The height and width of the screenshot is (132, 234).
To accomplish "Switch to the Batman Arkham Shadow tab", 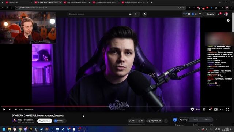I will (77, 3).
